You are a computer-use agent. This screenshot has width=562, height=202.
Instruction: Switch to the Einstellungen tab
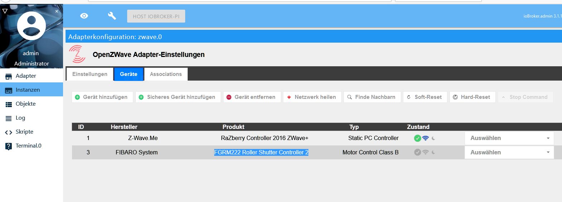[90, 74]
